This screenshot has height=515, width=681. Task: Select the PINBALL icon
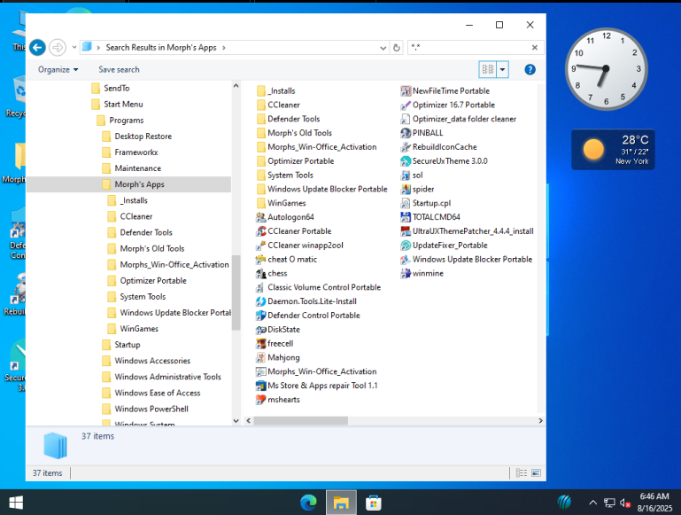406,133
